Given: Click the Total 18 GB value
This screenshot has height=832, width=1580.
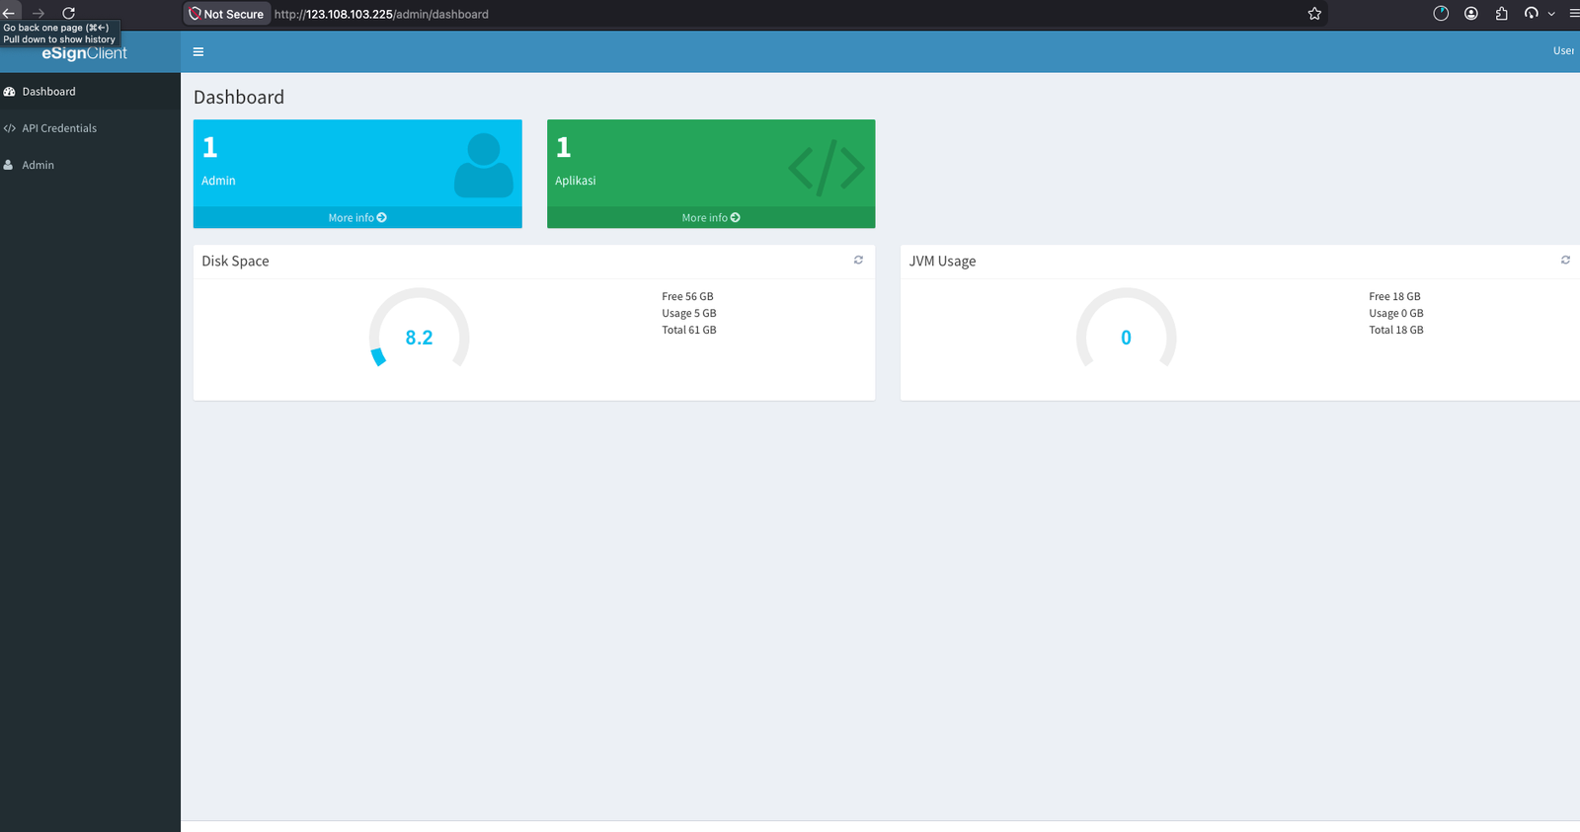Looking at the screenshot, I should tap(1396, 330).
